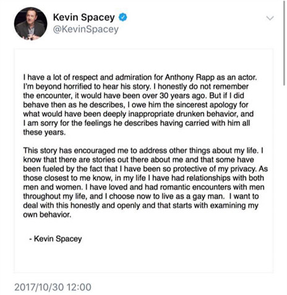Click the Kevin Spacey display name
This screenshot has width=287, height=295.
tap(84, 17)
